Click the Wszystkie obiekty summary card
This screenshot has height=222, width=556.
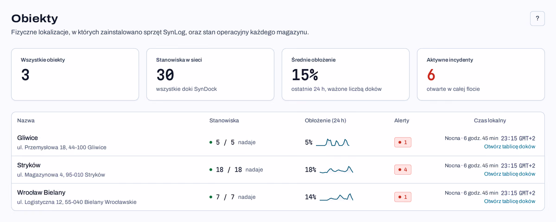tap(75, 74)
